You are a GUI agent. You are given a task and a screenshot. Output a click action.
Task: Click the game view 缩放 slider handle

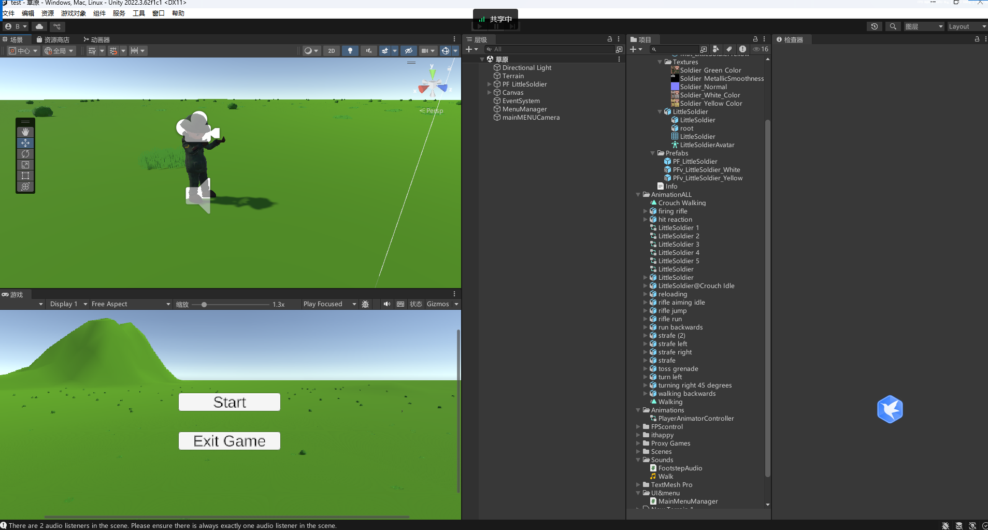204,305
